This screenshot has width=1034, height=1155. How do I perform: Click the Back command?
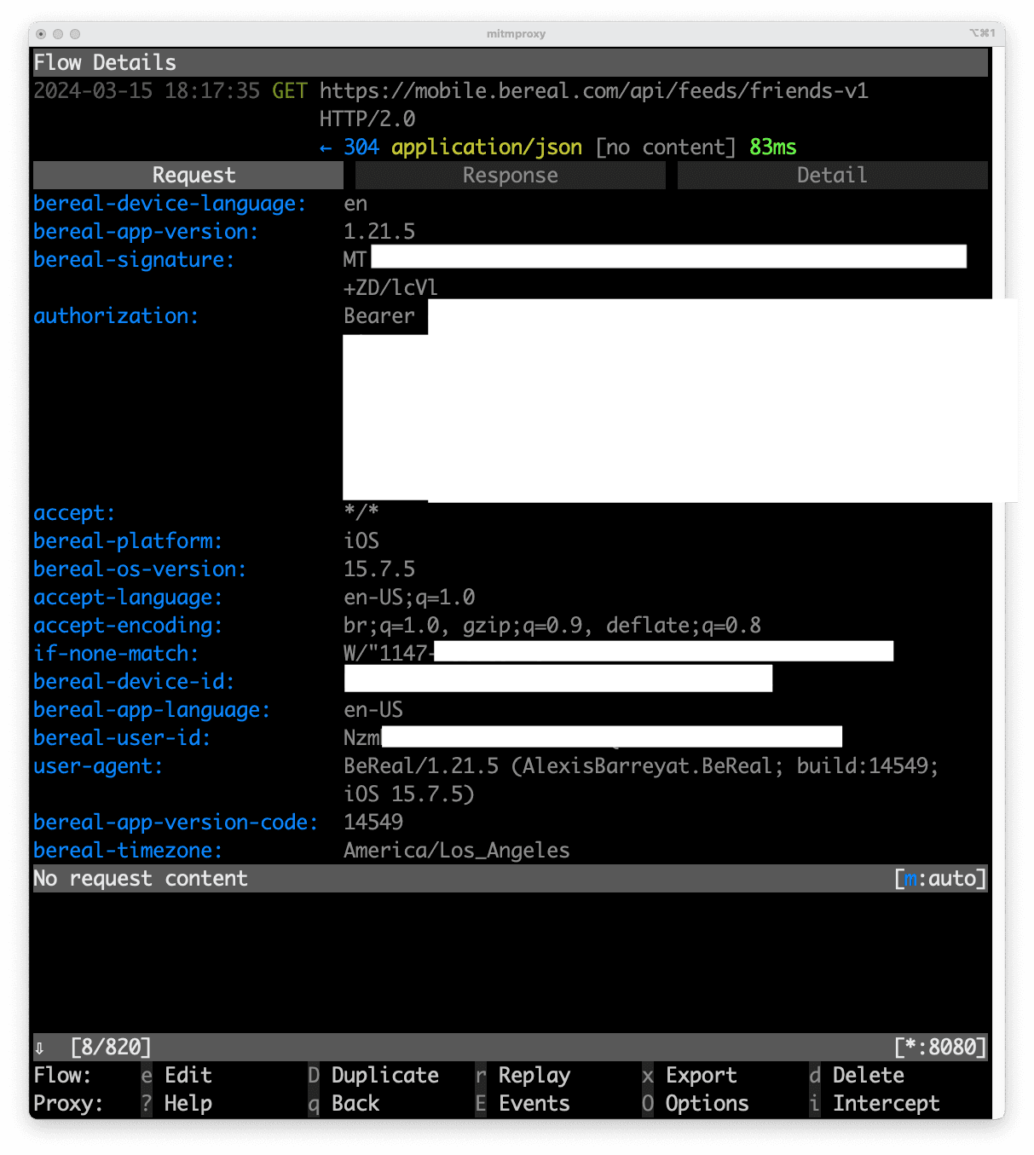pyautogui.click(x=344, y=1103)
